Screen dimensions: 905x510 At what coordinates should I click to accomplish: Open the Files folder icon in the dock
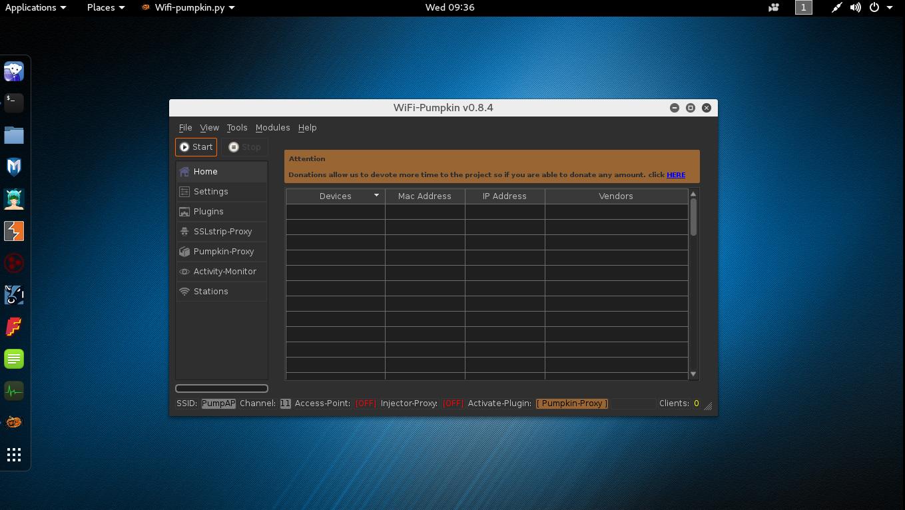point(14,134)
